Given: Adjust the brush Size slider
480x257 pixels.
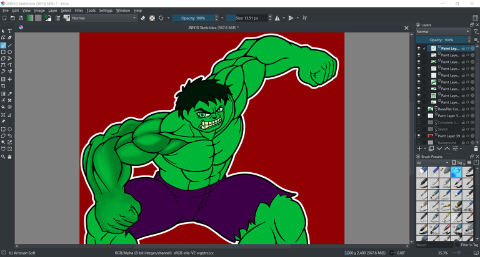Looking at the screenshot, I should pos(247,18).
